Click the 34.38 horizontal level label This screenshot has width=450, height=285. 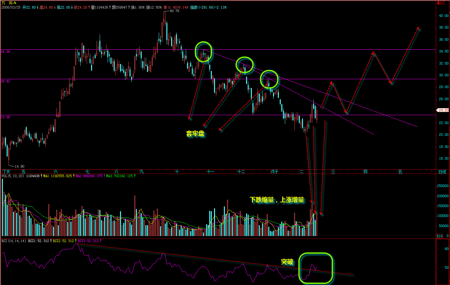click(5, 51)
